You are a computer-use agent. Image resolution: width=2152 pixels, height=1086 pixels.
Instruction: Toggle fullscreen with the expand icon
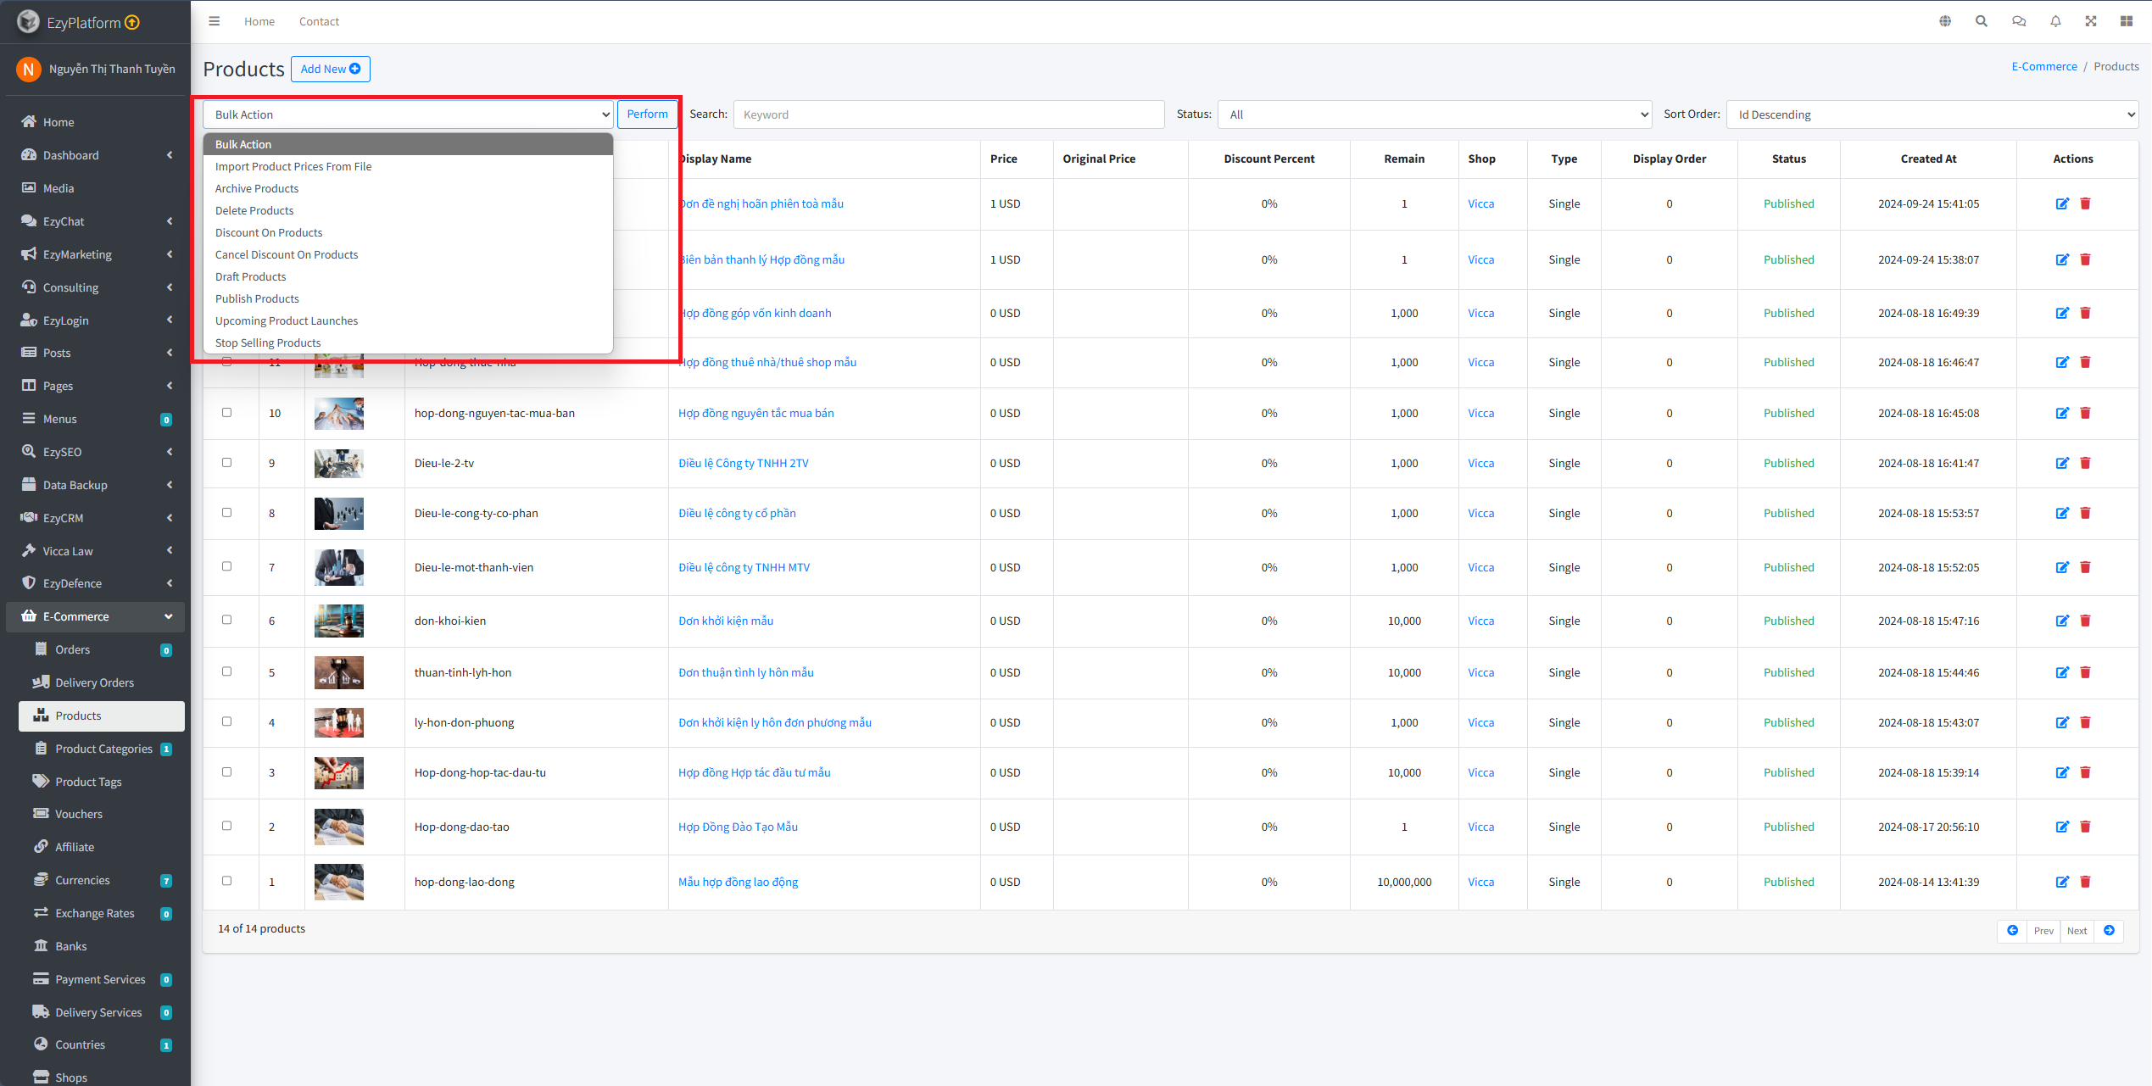point(2091,21)
